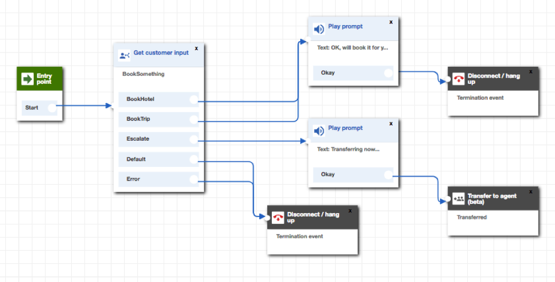Select the Escalate branch row
555x282 pixels.
click(158, 139)
